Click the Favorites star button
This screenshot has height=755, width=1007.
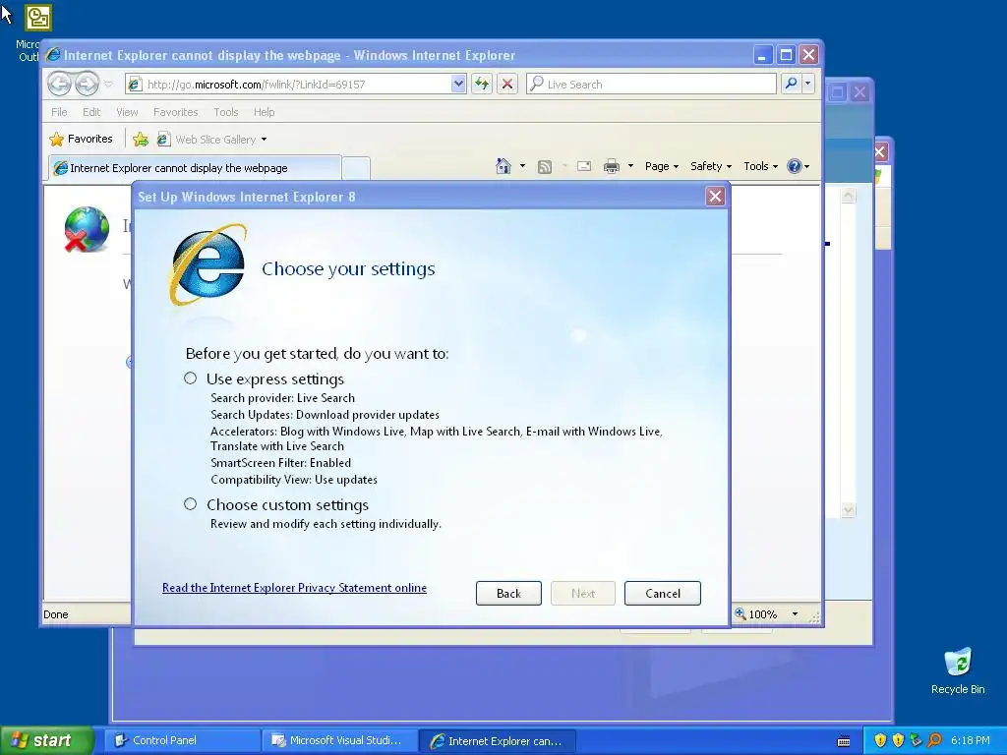tap(81, 139)
